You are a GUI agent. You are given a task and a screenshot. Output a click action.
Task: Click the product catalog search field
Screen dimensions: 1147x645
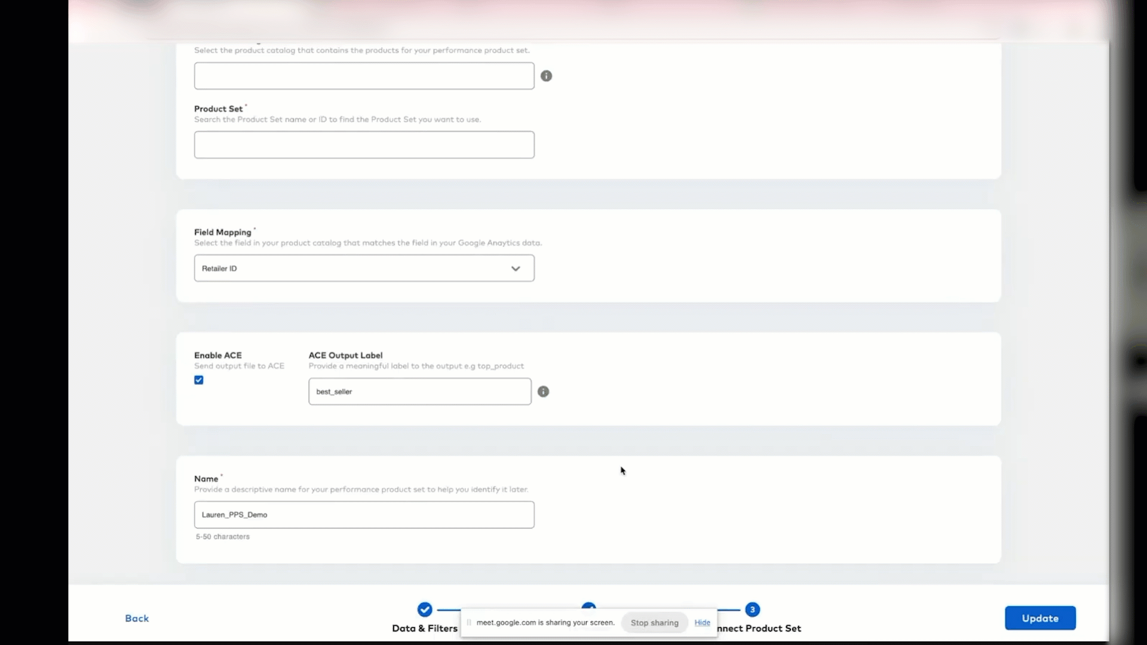[364, 76]
